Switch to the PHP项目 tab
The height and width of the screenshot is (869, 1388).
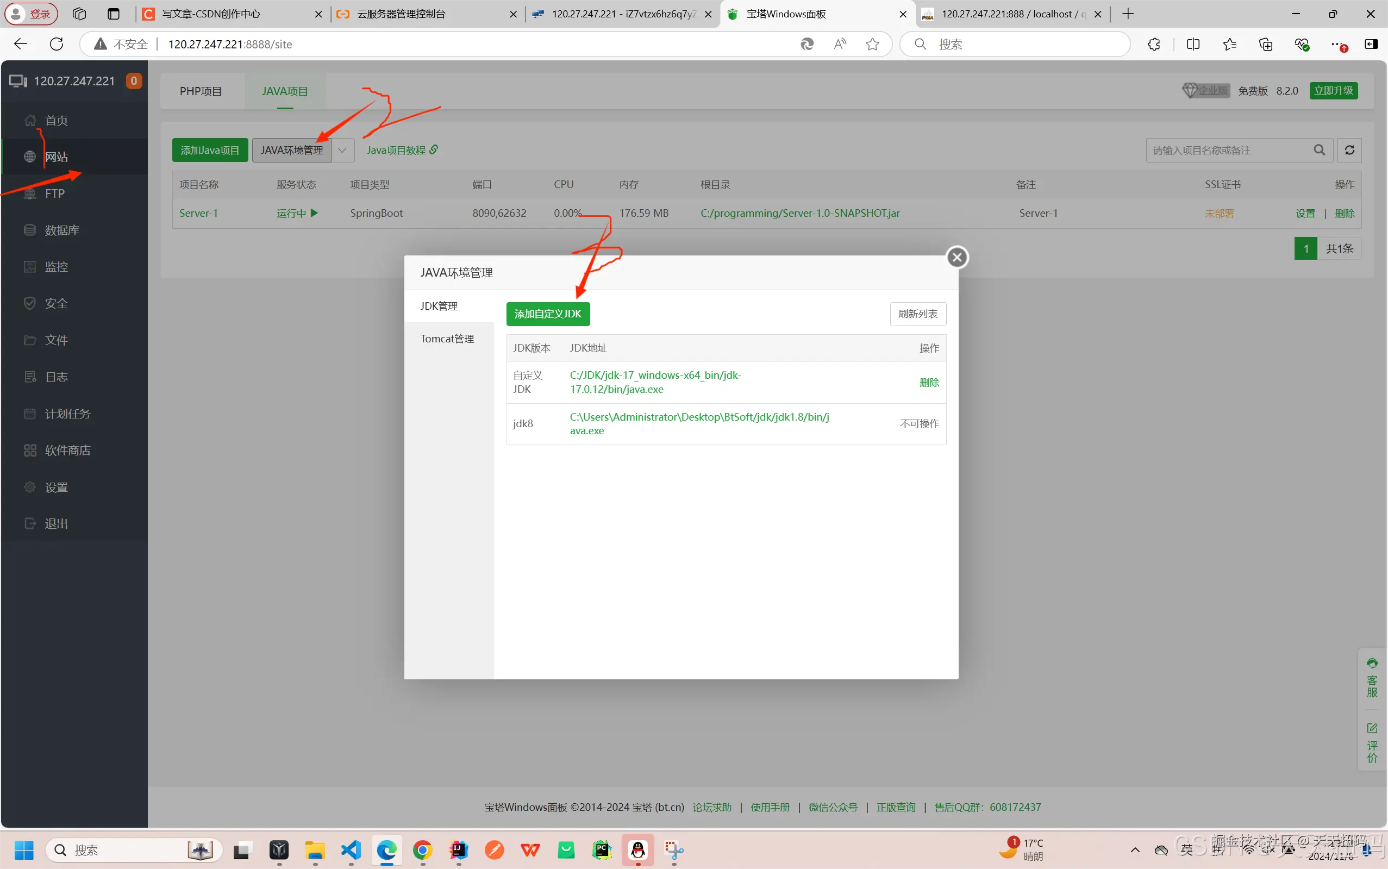(201, 91)
